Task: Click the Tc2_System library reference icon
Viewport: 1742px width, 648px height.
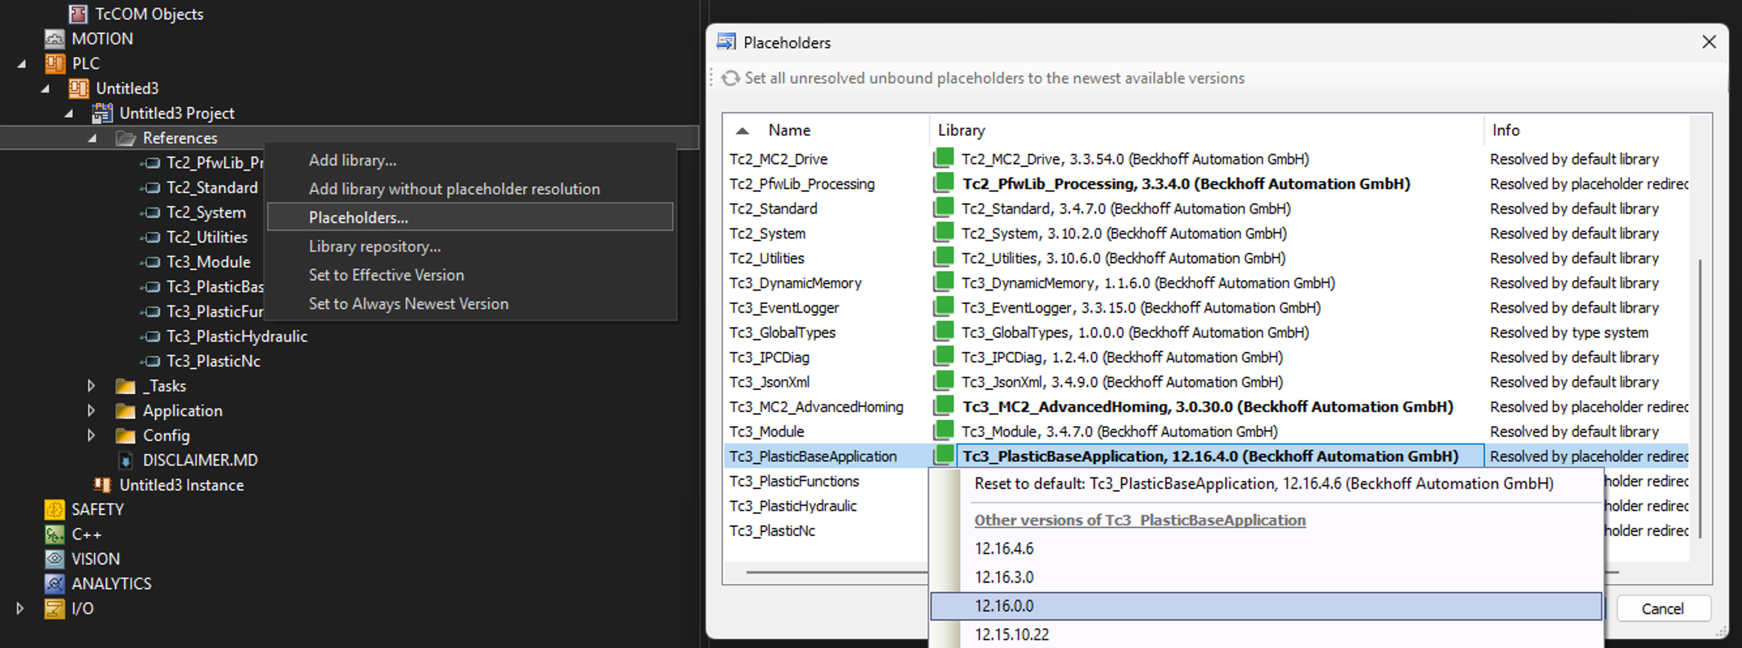Action: coord(151,212)
